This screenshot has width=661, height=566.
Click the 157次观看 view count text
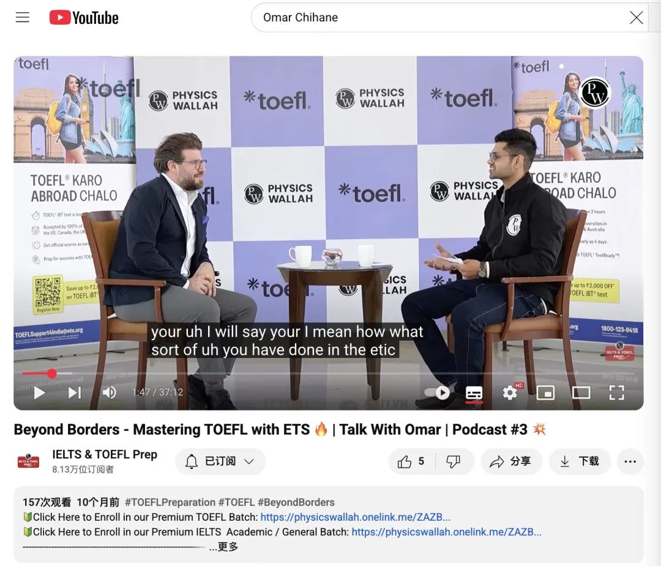pyautogui.click(x=47, y=502)
